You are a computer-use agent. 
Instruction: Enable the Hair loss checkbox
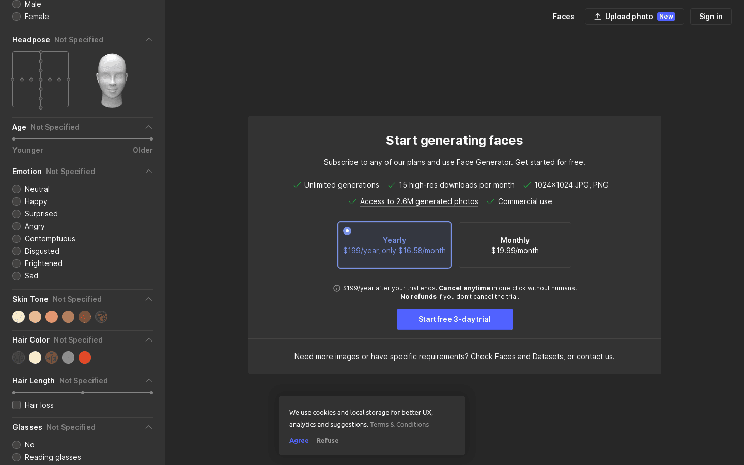(17, 405)
